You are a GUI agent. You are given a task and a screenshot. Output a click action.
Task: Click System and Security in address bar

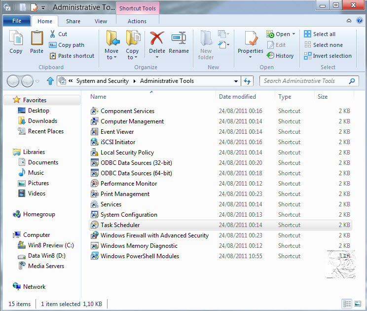pyautogui.click(x=103, y=81)
